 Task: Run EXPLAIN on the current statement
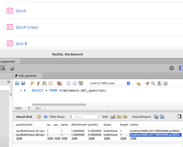[x=44, y=83]
